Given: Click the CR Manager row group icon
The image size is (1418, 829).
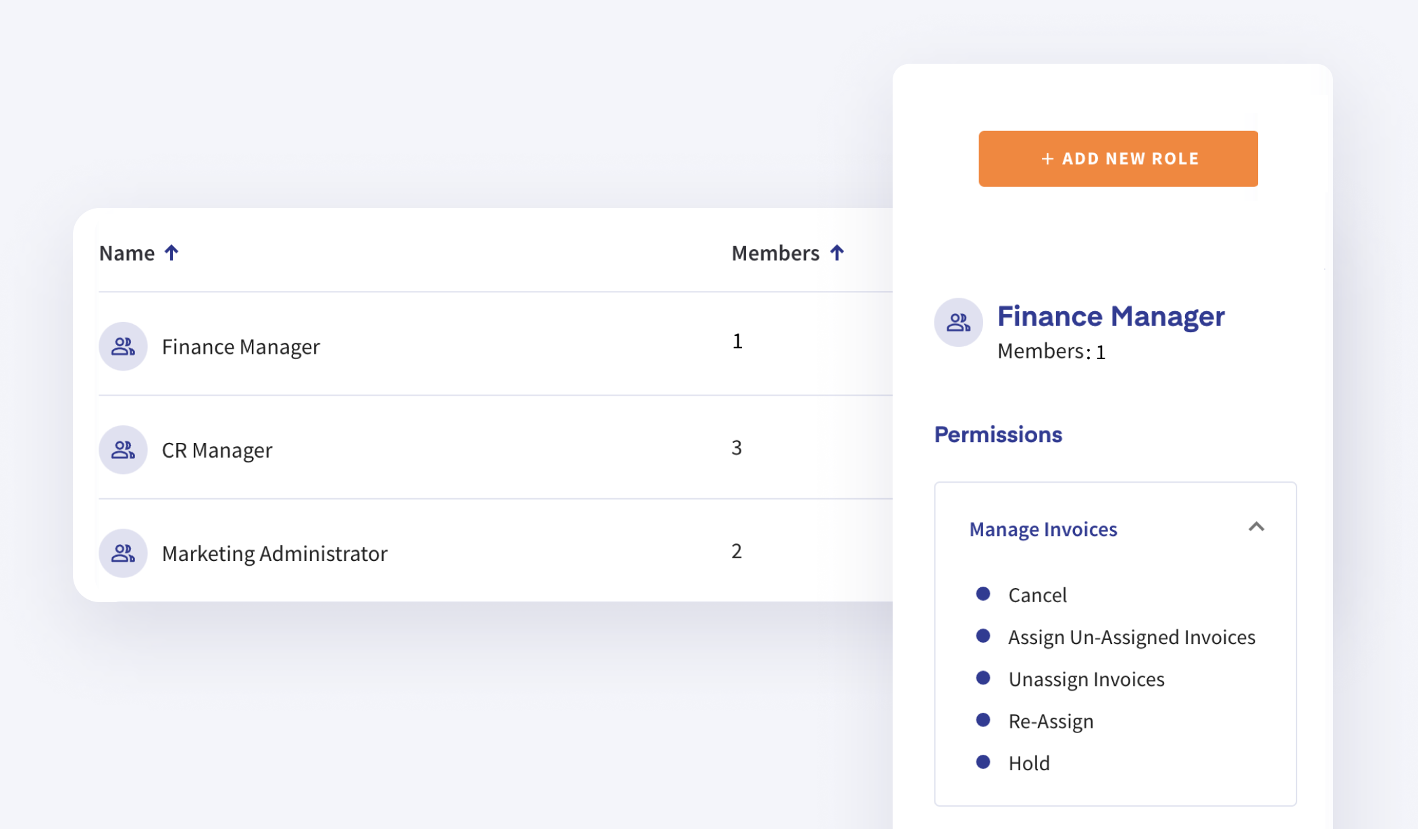Looking at the screenshot, I should [123, 450].
